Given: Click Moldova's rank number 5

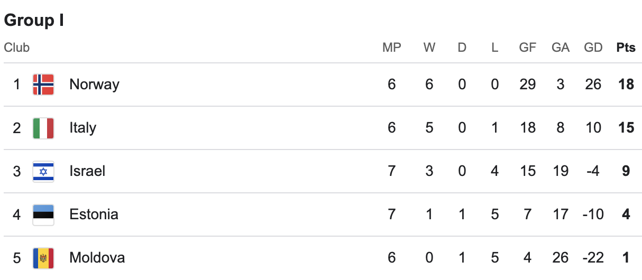Looking at the screenshot, I should coord(17,258).
